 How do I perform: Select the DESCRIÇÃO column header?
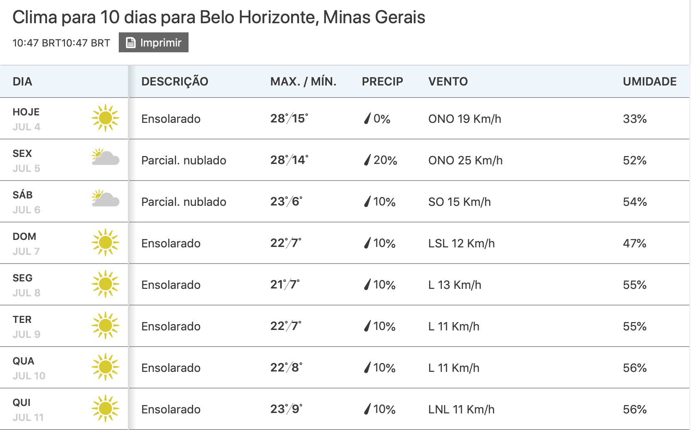click(x=175, y=81)
